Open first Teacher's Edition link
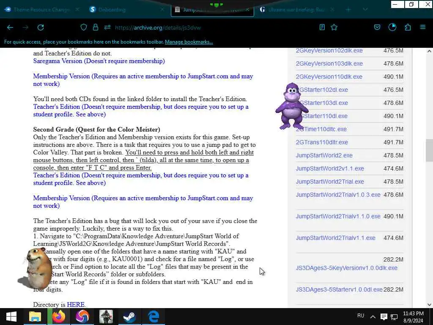Viewport: 433px width, 325px height. pyautogui.click(x=141, y=110)
